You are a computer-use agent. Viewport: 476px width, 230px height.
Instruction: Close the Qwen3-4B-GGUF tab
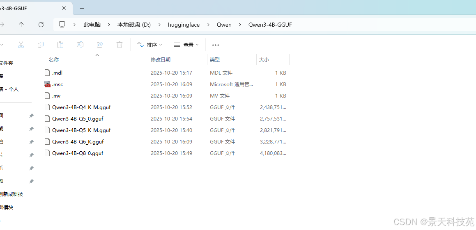(64, 9)
